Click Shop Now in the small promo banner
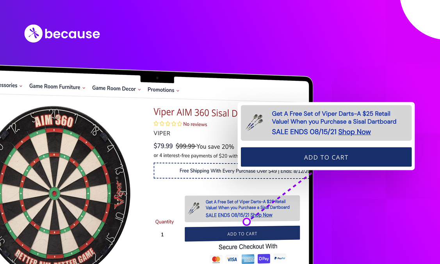The width and height of the screenshot is (440, 264). [261, 215]
